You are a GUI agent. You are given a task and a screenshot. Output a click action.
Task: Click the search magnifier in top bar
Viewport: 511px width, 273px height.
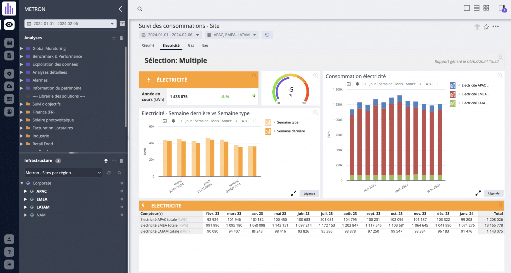[x=140, y=9]
